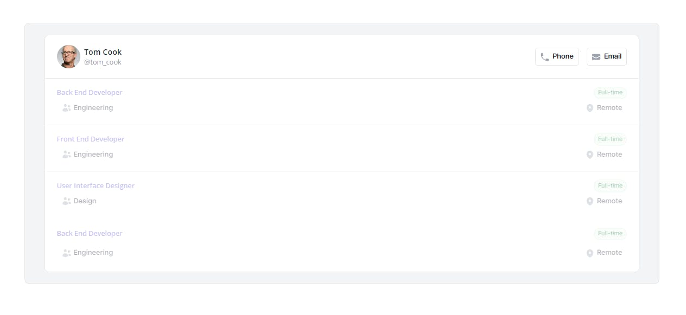Click the envelope icon in Email button
686x315 pixels.
click(x=596, y=57)
